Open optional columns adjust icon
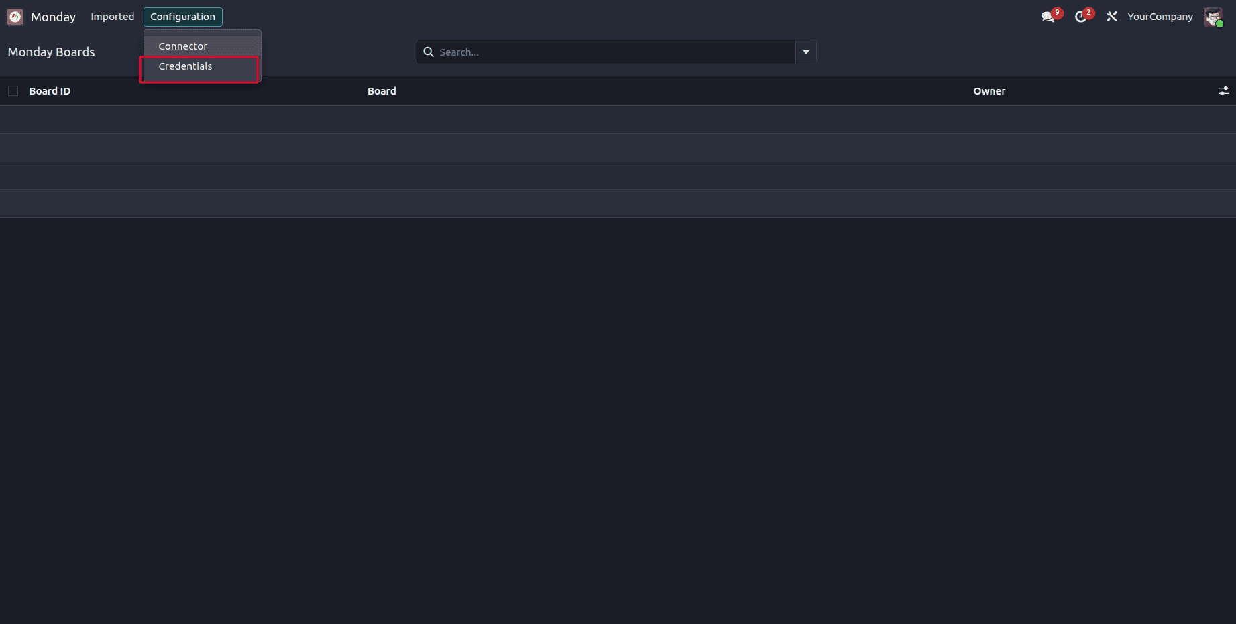Viewport: 1236px width, 624px height. [1223, 91]
